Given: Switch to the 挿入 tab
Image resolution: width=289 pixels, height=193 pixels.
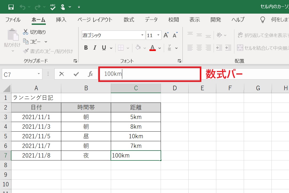Looking at the screenshot, I should coord(61,19).
